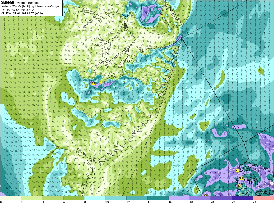This screenshot has width=274, height=204.
Task: Click the '0' scale label
Action: point(1,202)
